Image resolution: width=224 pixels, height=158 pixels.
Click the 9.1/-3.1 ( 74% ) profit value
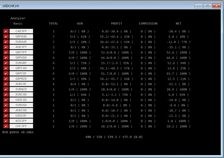pos(116,95)
